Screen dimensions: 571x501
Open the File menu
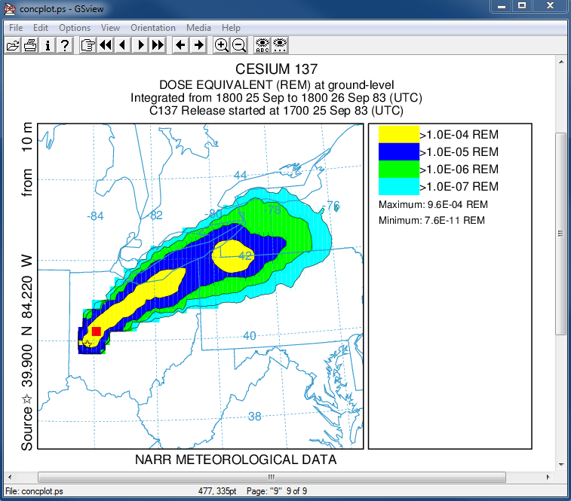(x=16, y=28)
